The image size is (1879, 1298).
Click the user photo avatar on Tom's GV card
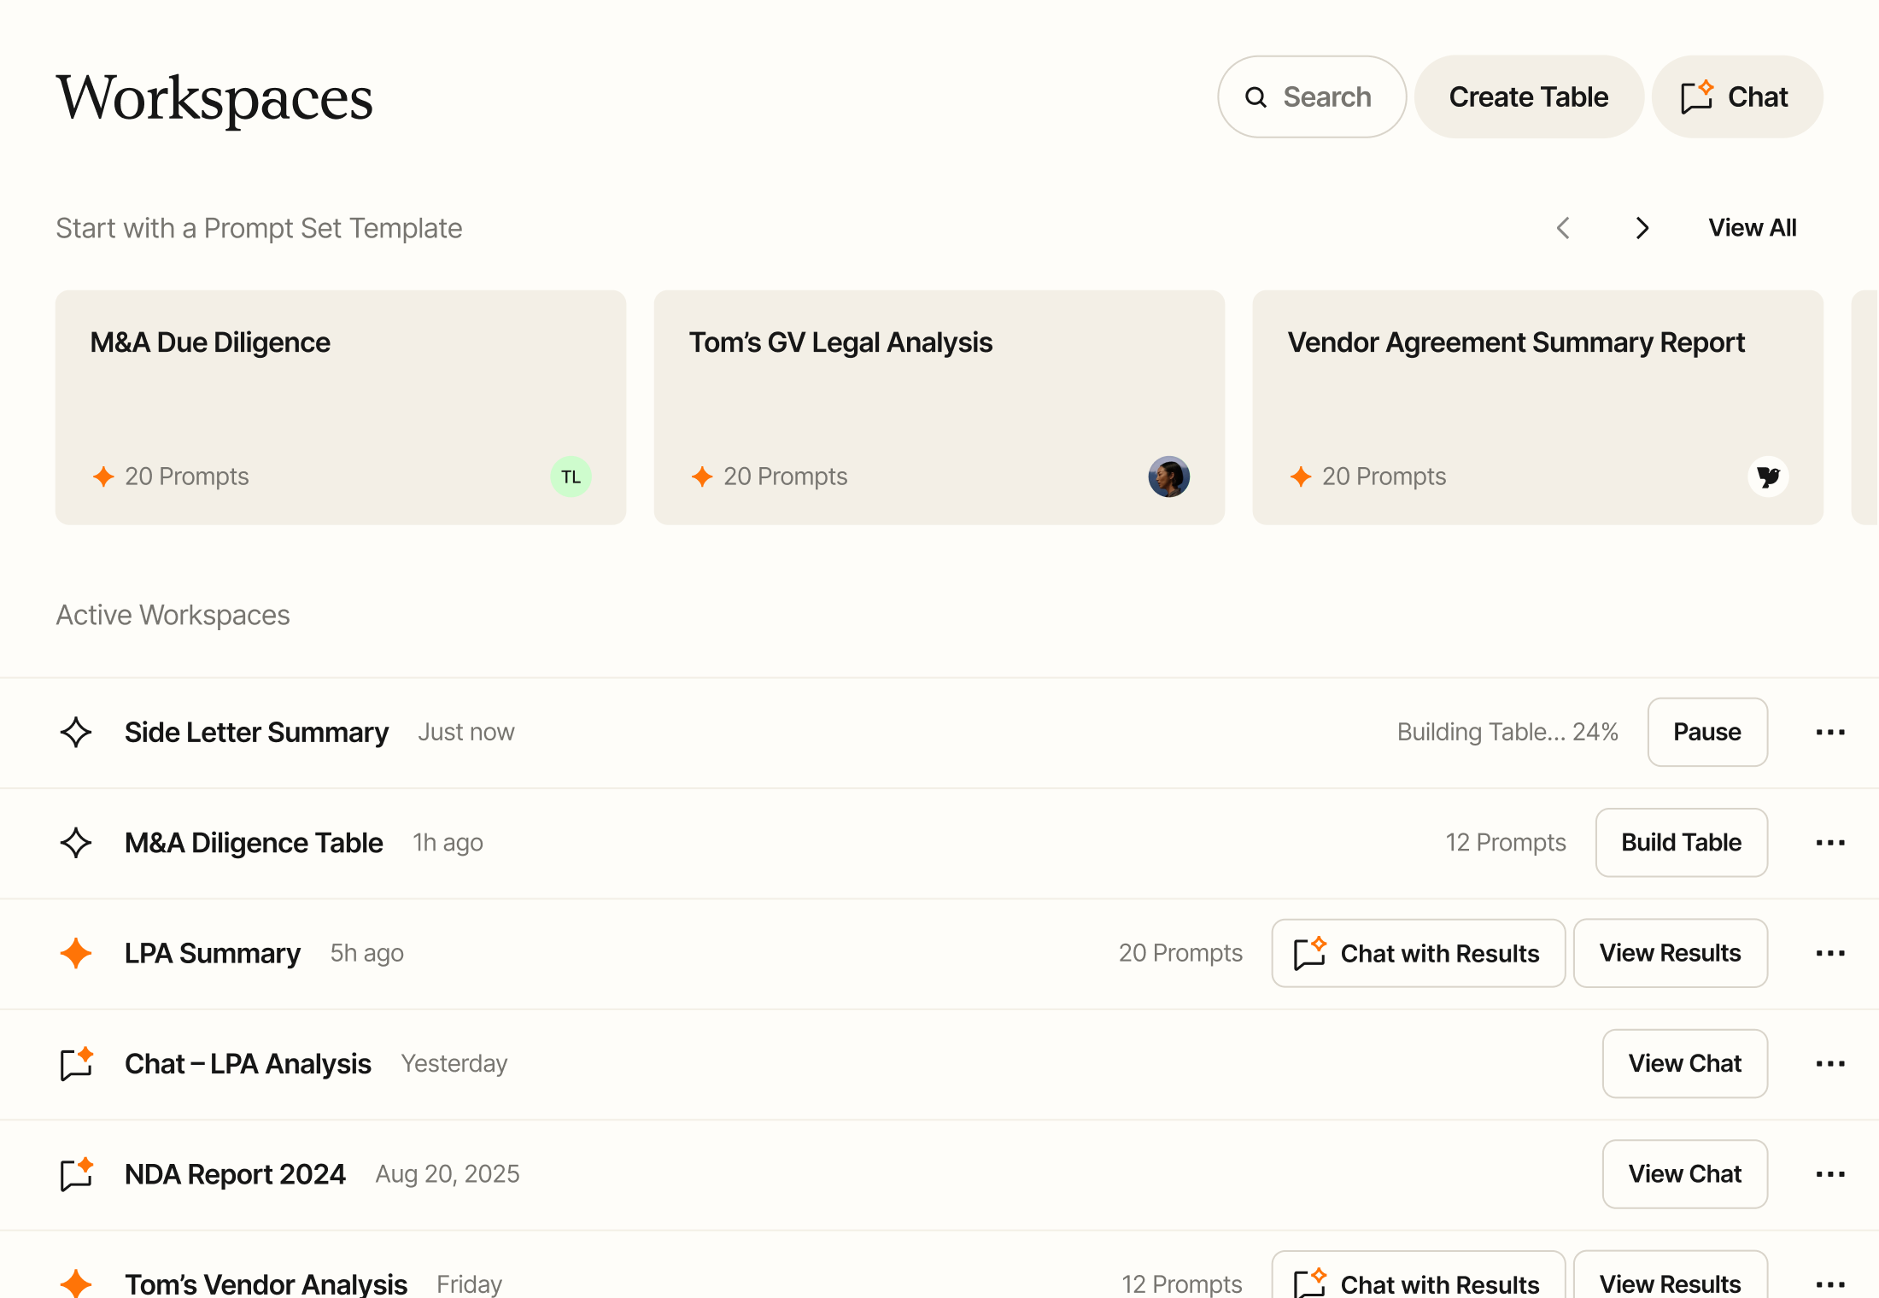[x=1168, y=477]
